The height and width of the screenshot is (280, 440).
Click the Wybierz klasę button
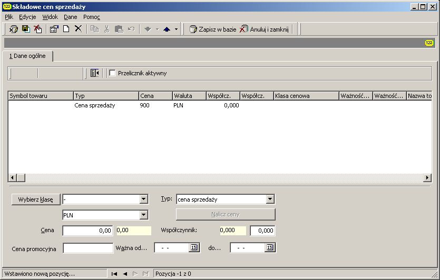pos(36,199)
